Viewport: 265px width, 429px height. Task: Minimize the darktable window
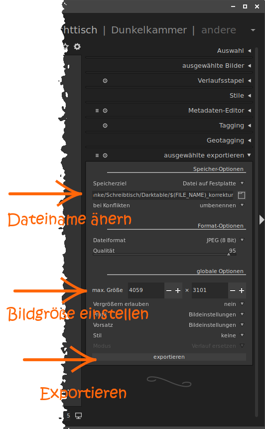[x=233, y=6]
